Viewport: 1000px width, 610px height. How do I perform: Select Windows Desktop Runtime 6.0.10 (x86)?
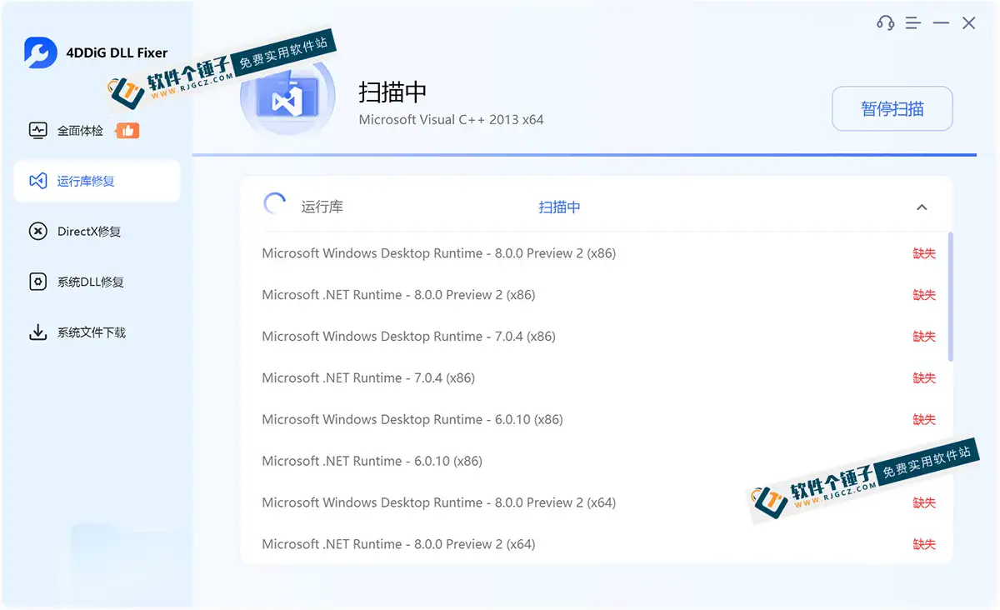point(596,420)
